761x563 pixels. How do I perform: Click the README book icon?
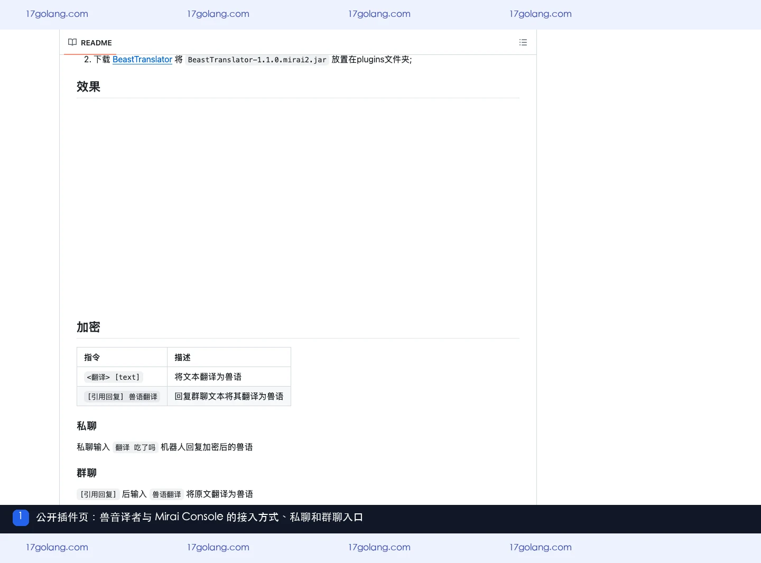[x=72, y=42]
